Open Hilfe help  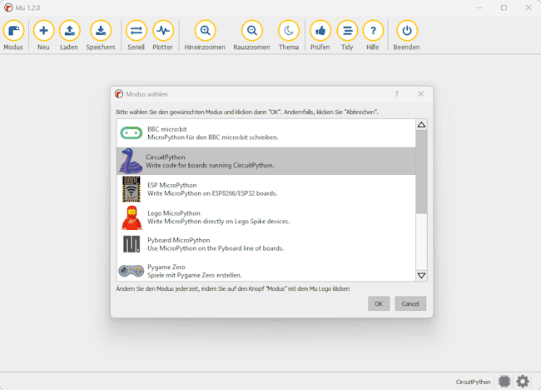(373, 32)
